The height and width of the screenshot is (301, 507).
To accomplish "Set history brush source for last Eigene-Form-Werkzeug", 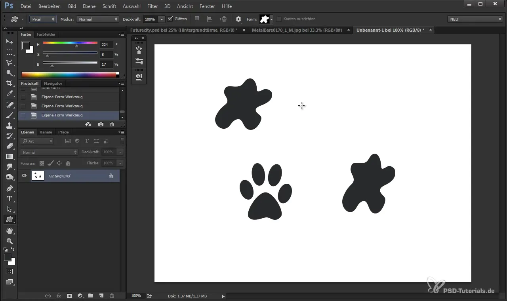I will 23,115.
